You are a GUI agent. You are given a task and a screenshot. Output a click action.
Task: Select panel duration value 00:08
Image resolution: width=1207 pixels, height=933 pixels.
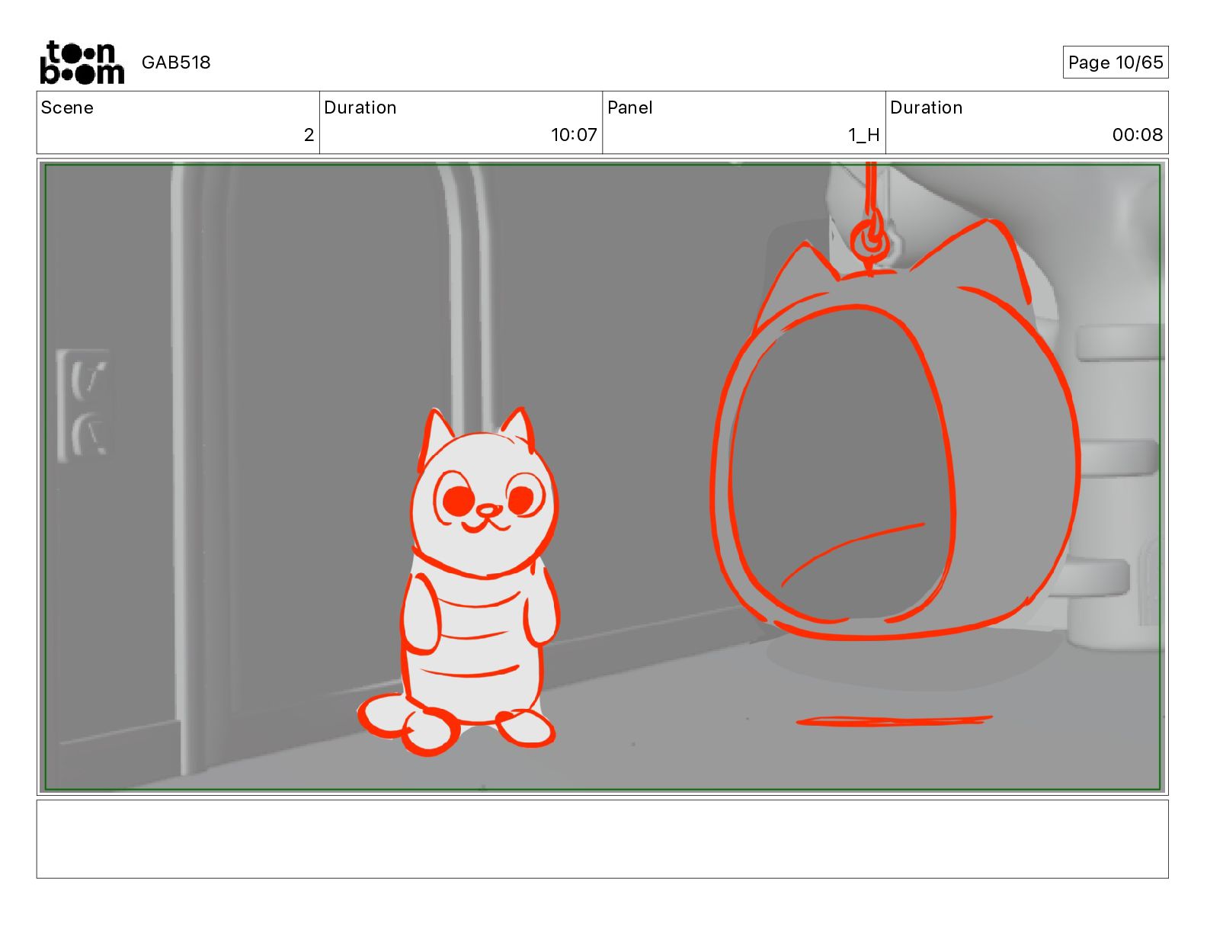click(1138, 135)
